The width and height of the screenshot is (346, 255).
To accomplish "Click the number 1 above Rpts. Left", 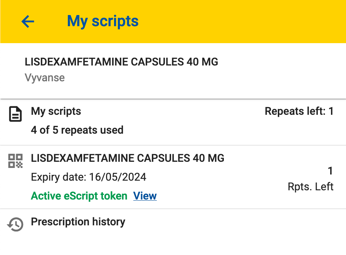I will (x=330, y=171).
